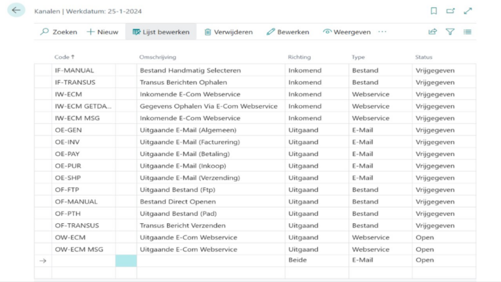Go back with the arrow button

[16, 10]
